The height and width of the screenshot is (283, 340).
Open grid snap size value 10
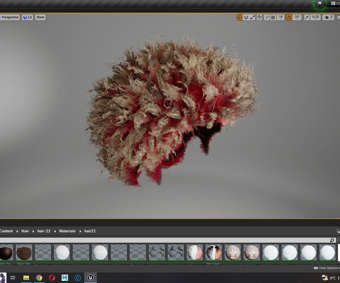click(x=280, y=18)
